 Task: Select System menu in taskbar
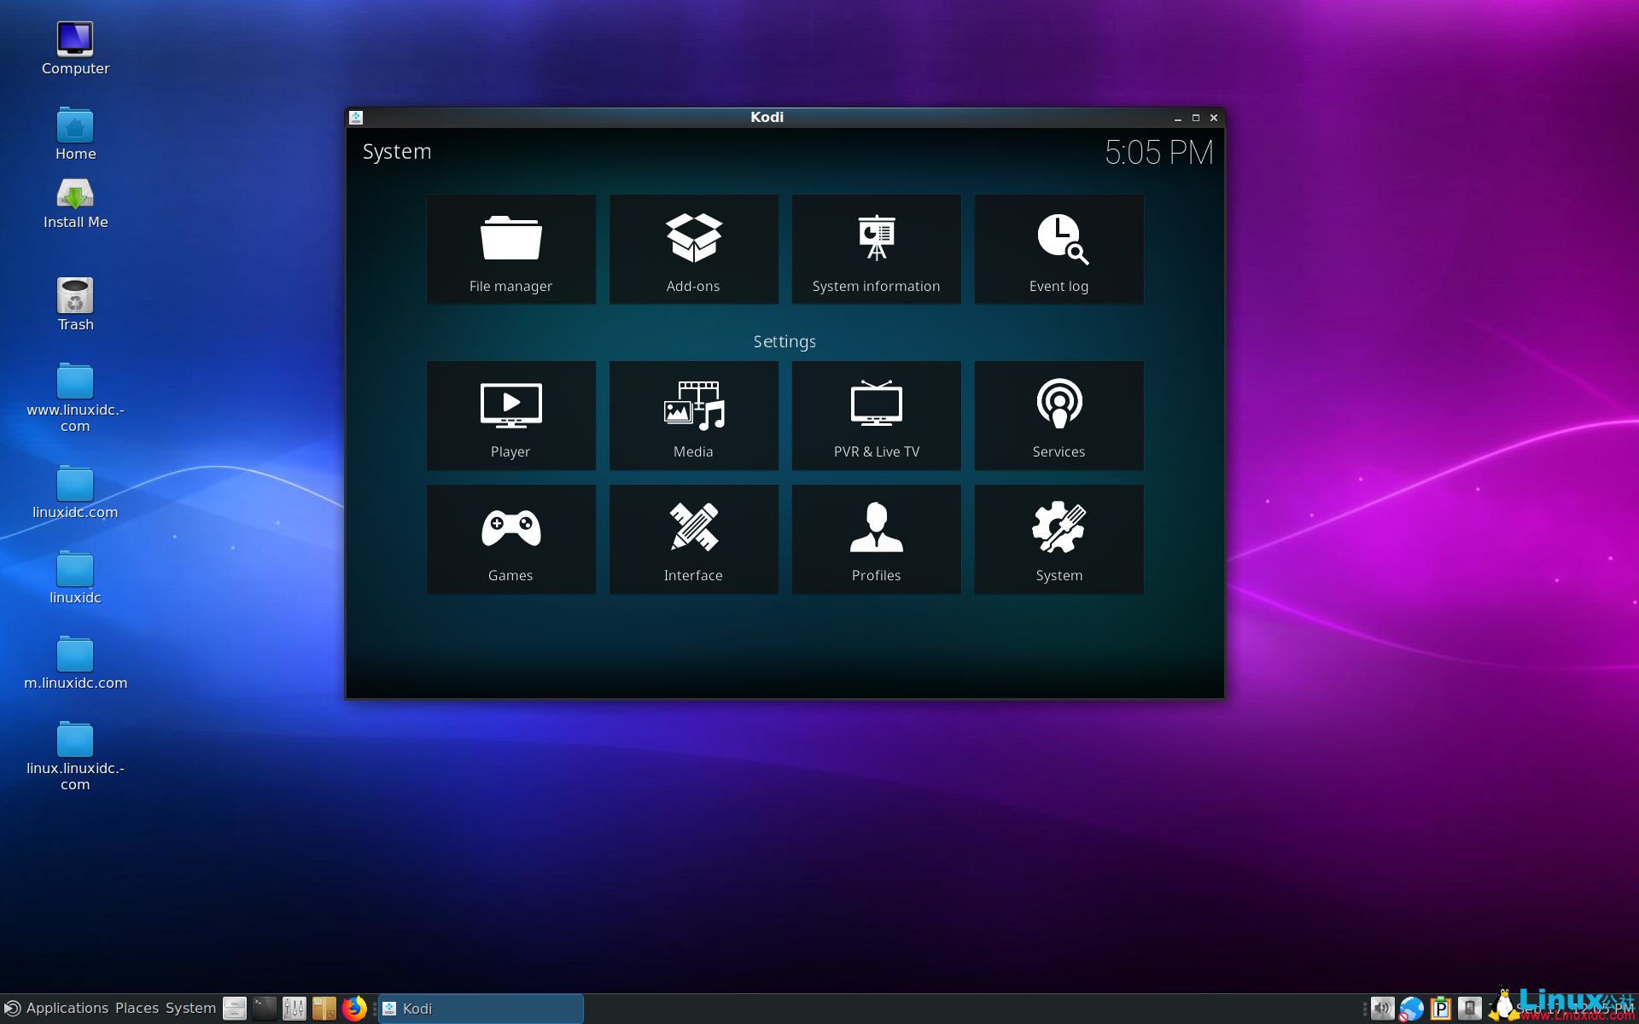tap(192, 1008)
